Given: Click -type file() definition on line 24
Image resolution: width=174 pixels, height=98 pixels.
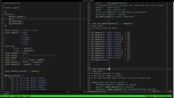Looking at the screenshot, I should [x=30, y=55].
